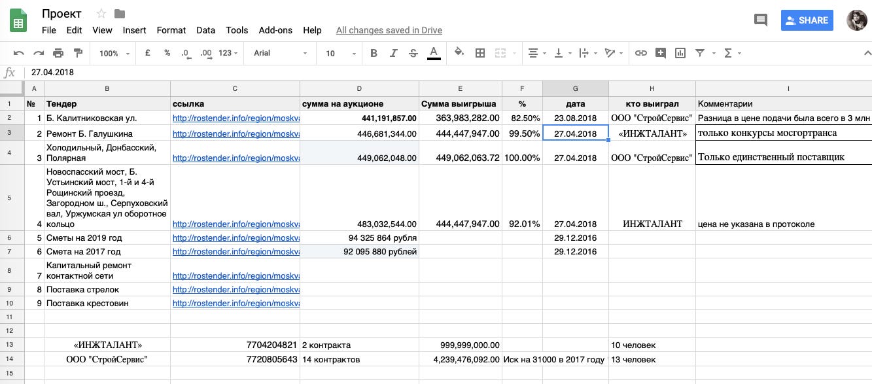Screen dimensions: 872x384
Task: Format selection as percent
Action: [x=167, y=53]
